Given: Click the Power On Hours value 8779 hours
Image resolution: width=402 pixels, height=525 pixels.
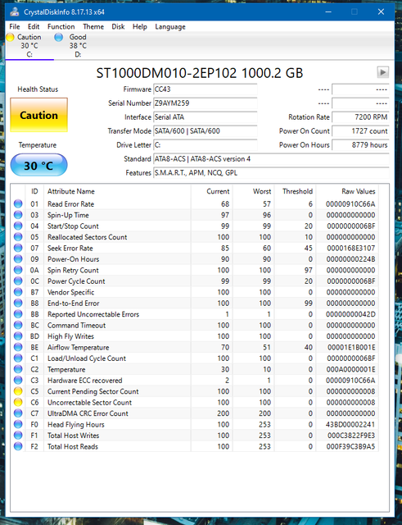Looking at the screenshot, I should (x=360, y=145).
